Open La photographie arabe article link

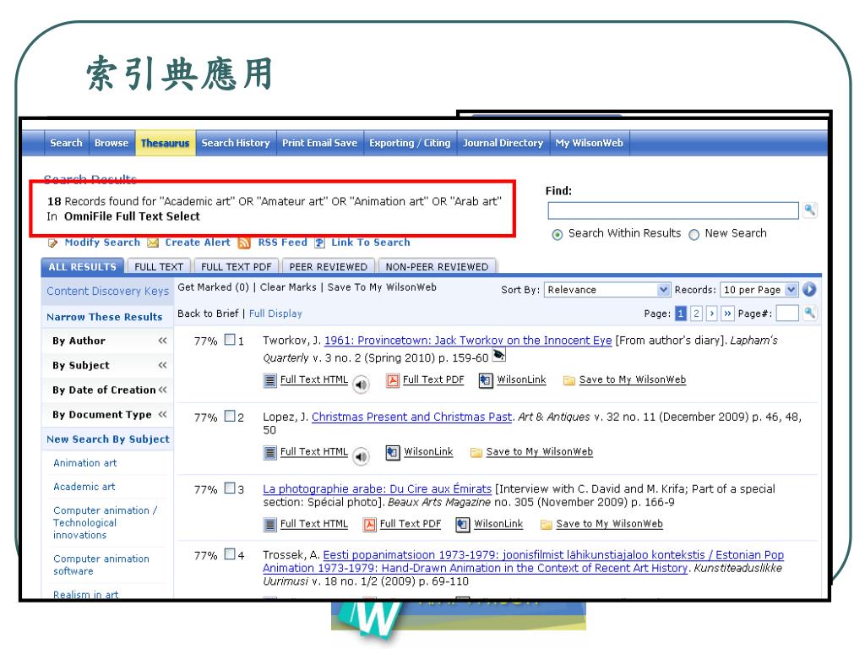[x=377, y=489]
